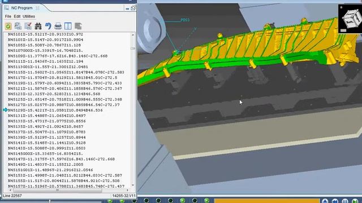Image resolution: width=362 pixels, height=203 pixels.
Task: Print the NC program with printer icon
Action: click(58, 26)
